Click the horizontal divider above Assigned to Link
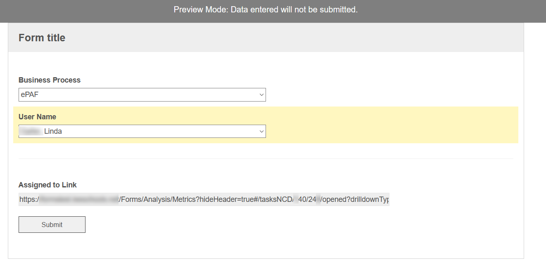 click(x=266, y=159)
